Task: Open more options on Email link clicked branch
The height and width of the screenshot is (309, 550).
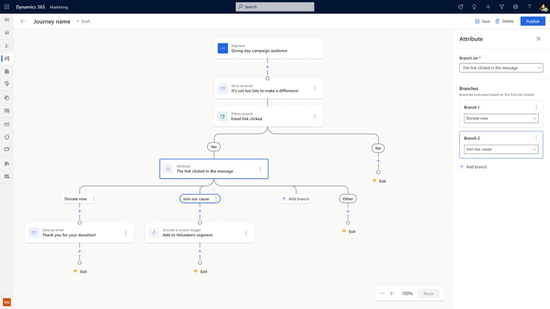Action: 315,117
